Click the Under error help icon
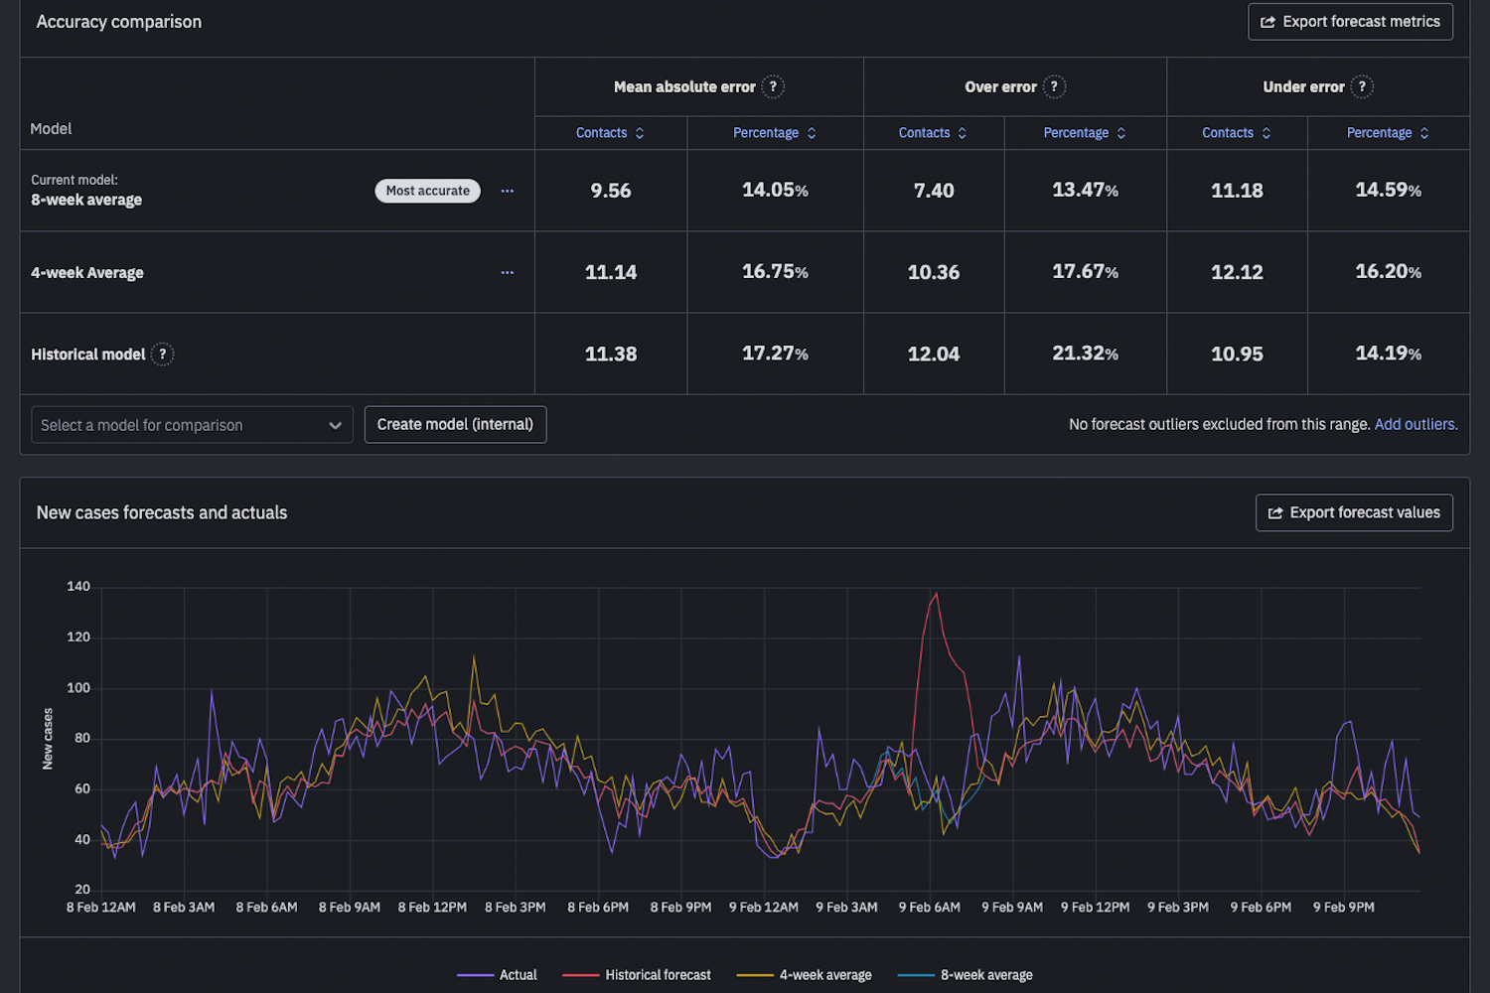 click(1362, 87)
